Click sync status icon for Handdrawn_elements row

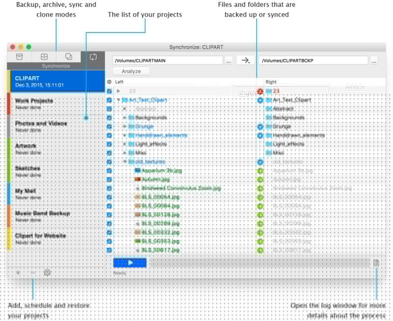click(x=260, y=135)
